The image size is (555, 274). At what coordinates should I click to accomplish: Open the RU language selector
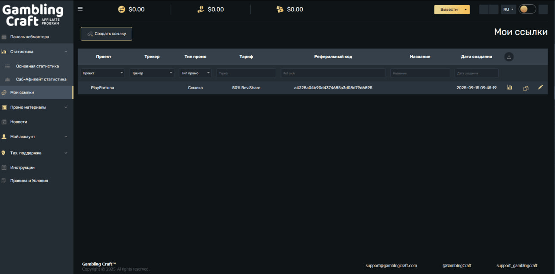pos(508,9)
